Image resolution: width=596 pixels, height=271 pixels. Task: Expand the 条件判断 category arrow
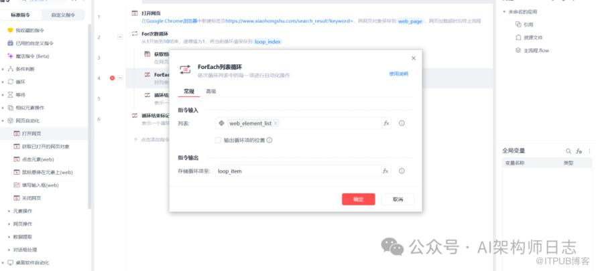tap(3, 69)
